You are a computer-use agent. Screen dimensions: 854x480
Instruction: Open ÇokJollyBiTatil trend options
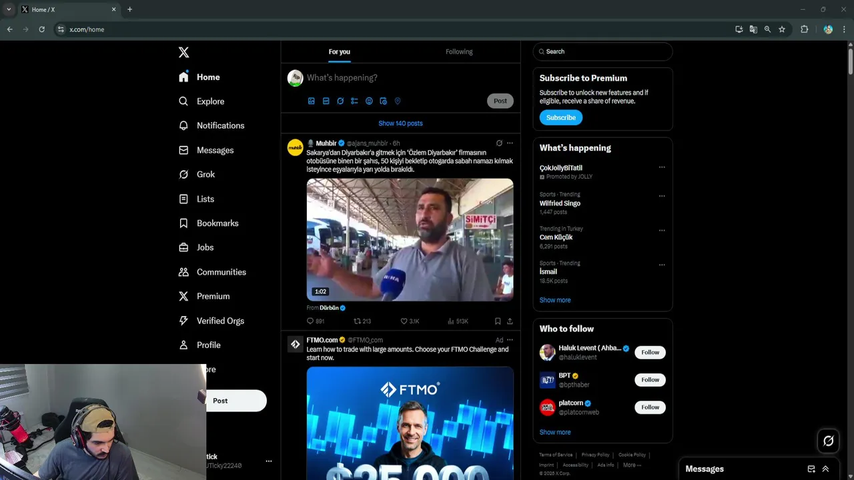[662, 167]
